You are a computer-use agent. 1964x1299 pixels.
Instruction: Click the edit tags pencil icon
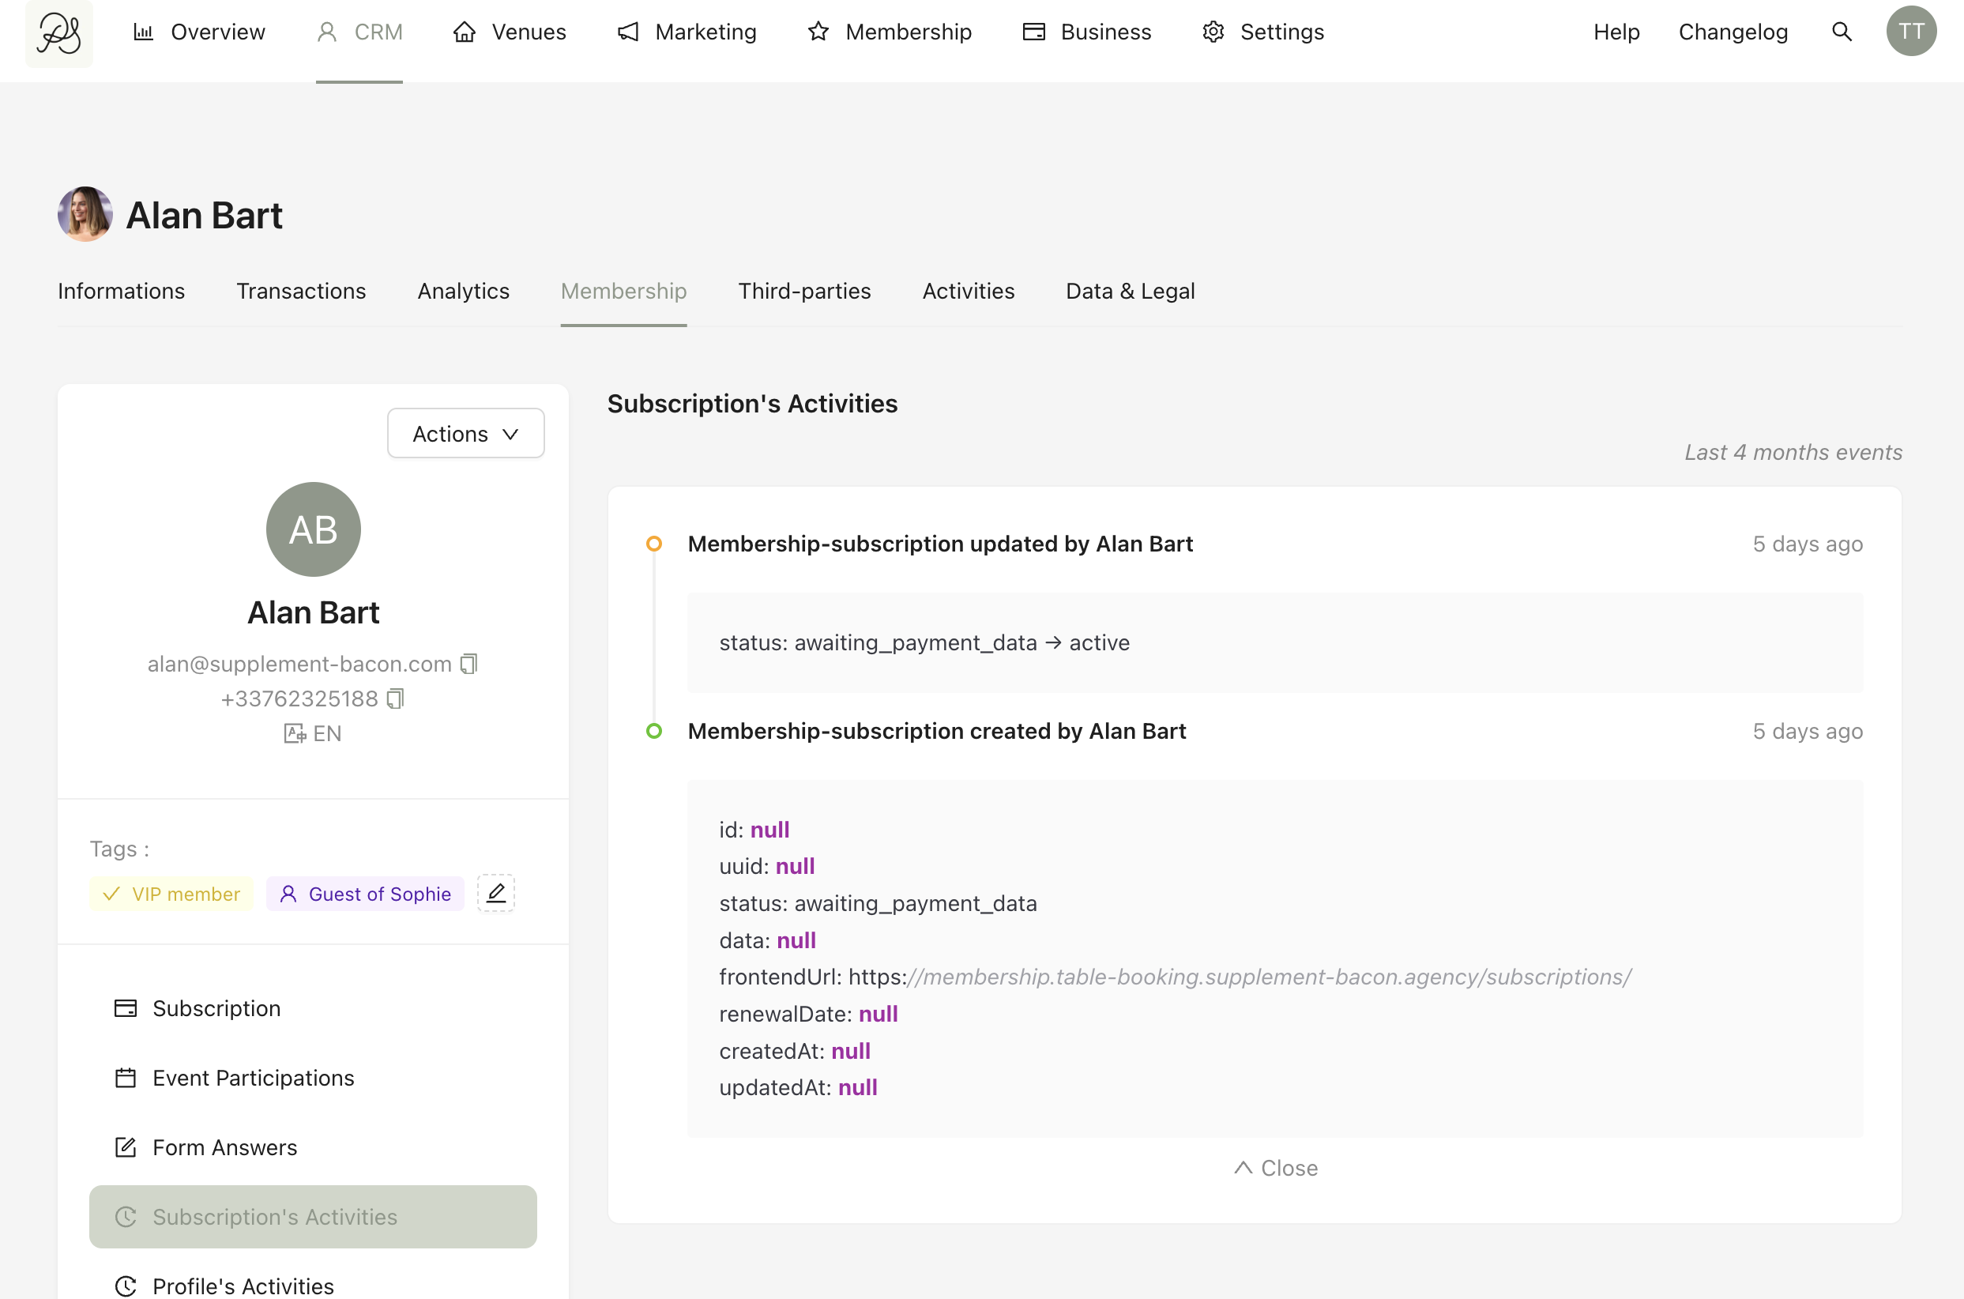tap(495, 893)
